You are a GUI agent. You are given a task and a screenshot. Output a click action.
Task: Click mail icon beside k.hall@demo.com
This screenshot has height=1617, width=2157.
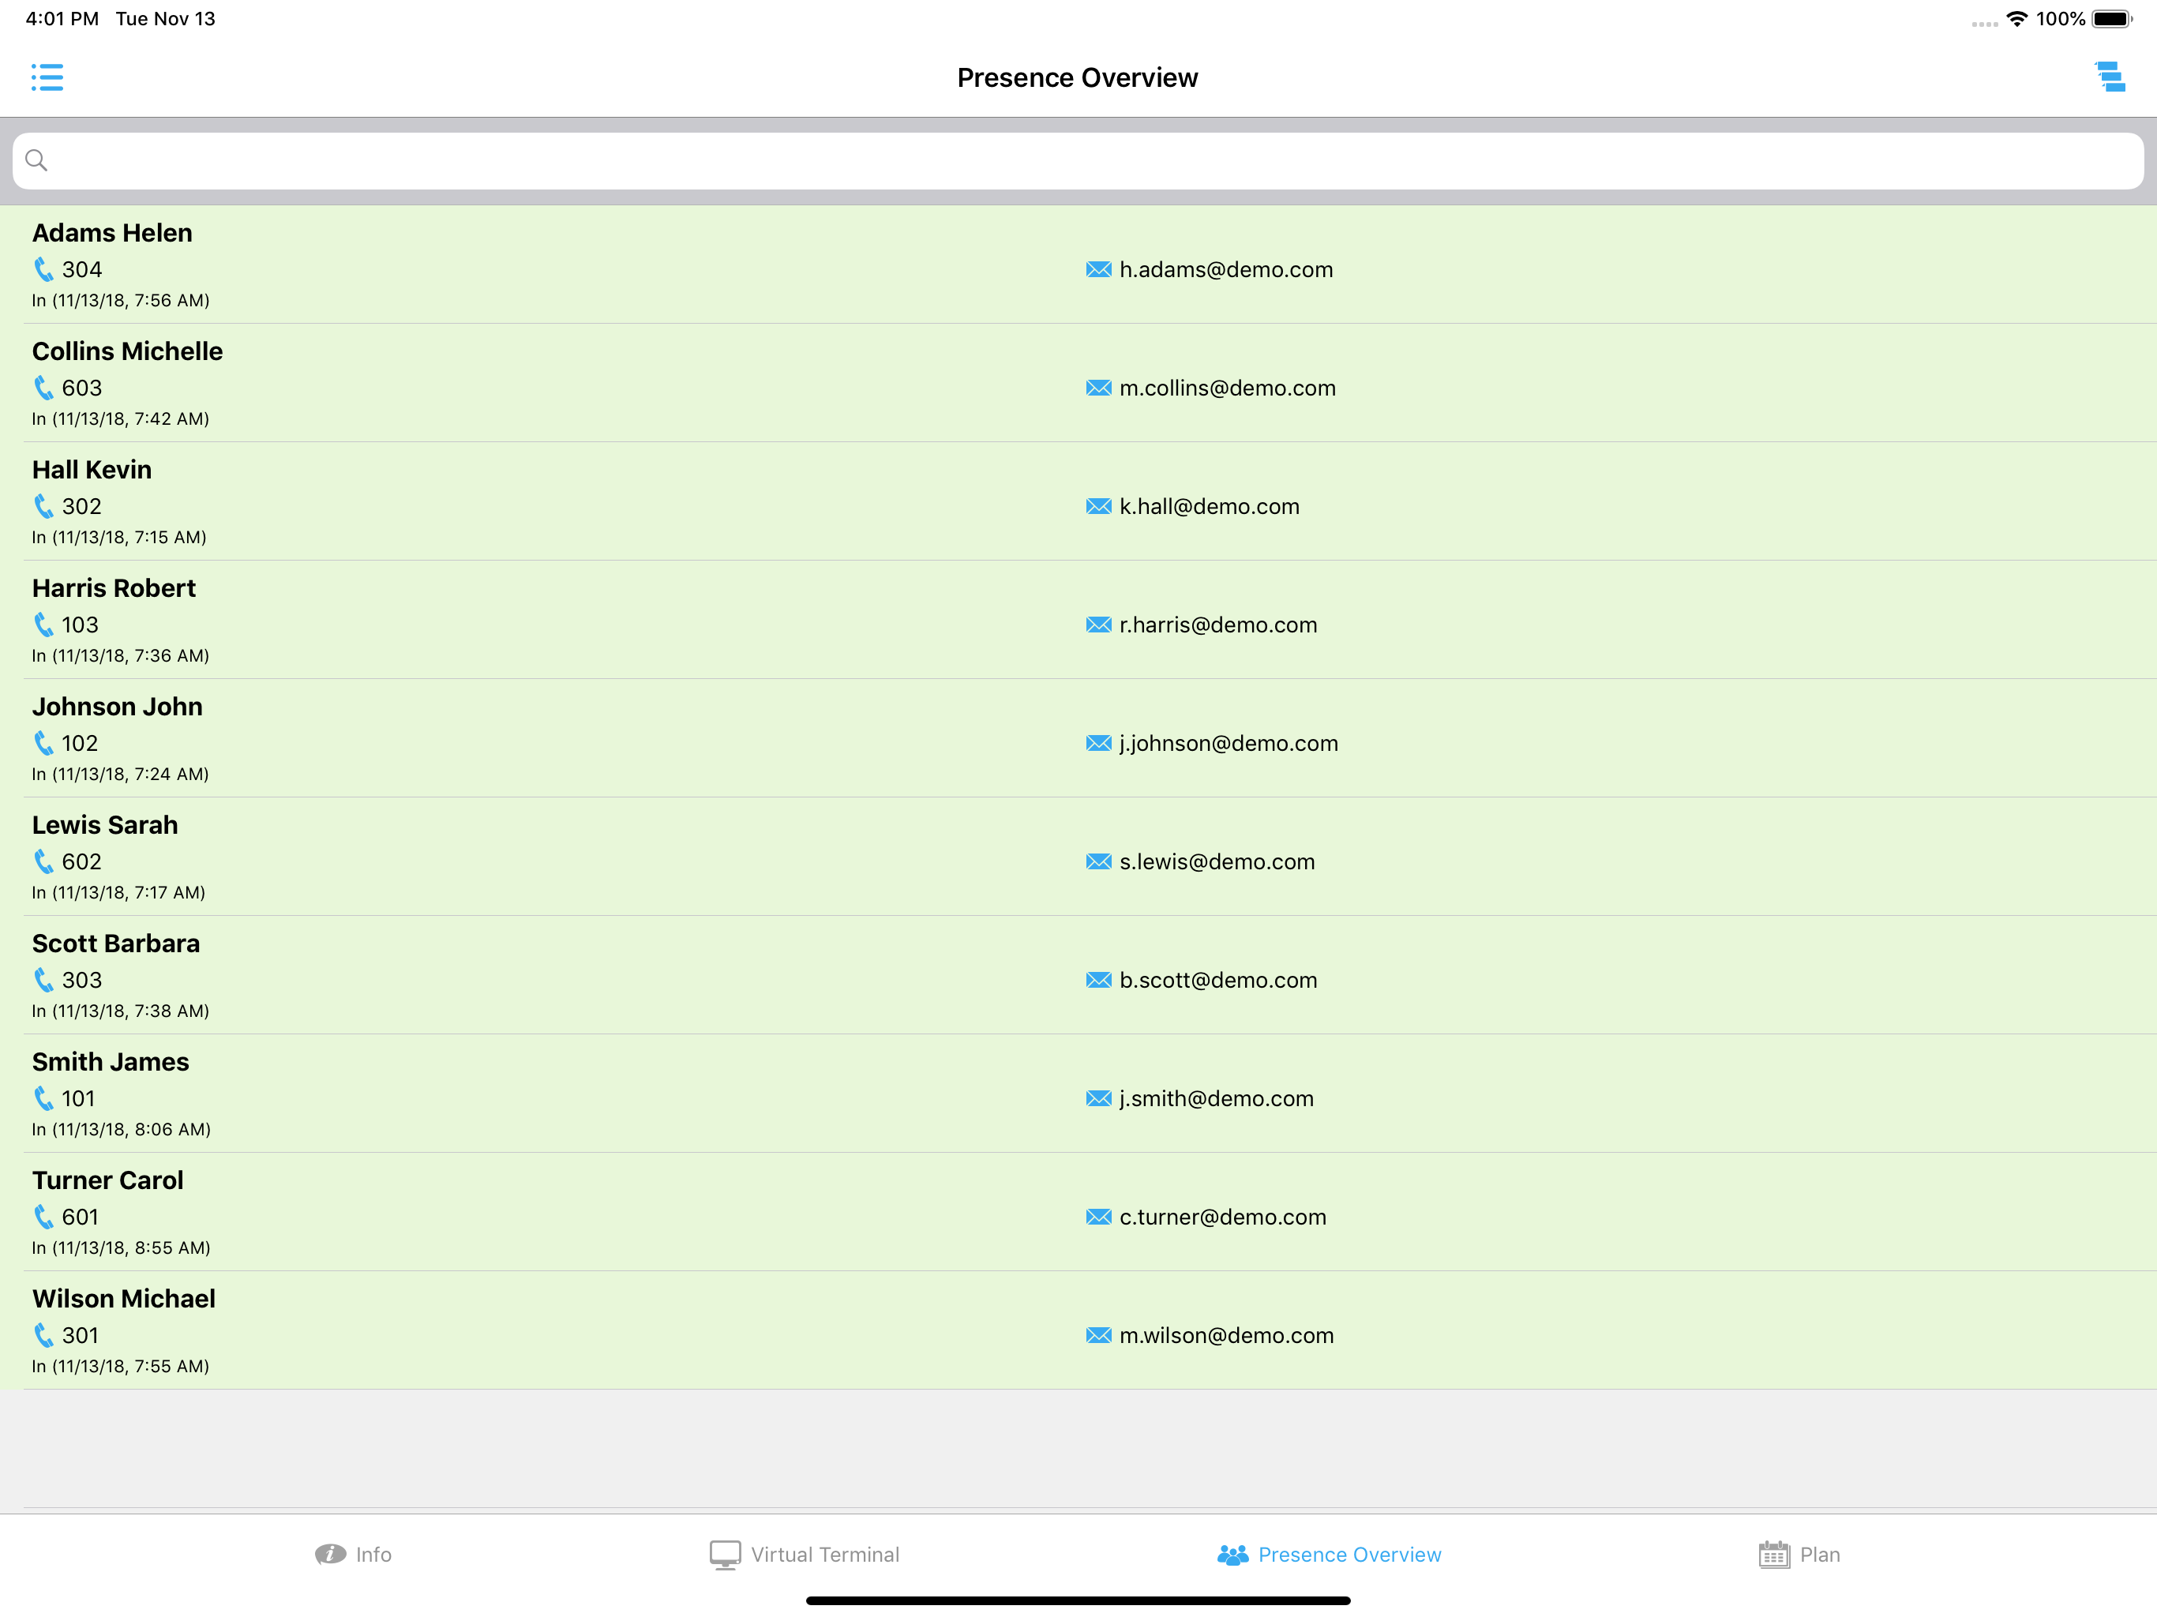tap(1098, 506)
